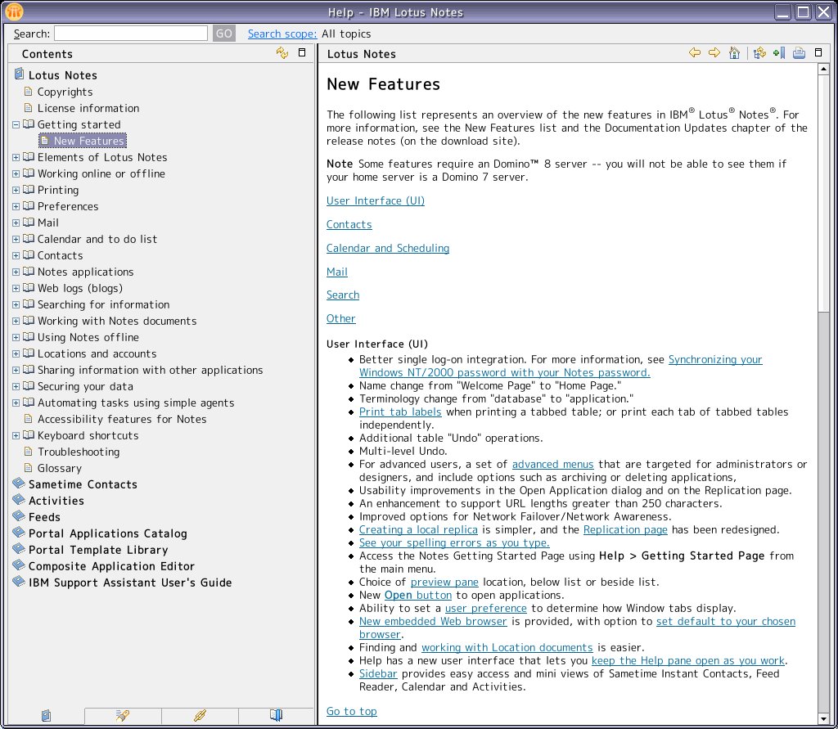Expand Elements of Lotus Notes
Viewport: 838px width, 729px height.
16,157
